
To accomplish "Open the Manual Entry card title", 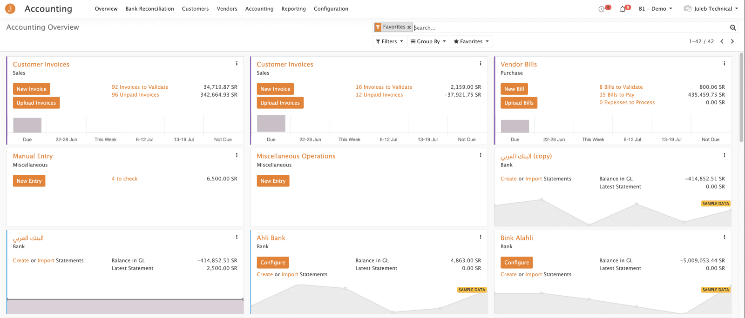I will [x=33, y=156].
